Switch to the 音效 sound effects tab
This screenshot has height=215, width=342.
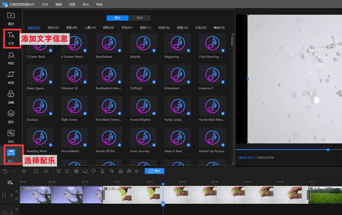(x=140, y=18)
